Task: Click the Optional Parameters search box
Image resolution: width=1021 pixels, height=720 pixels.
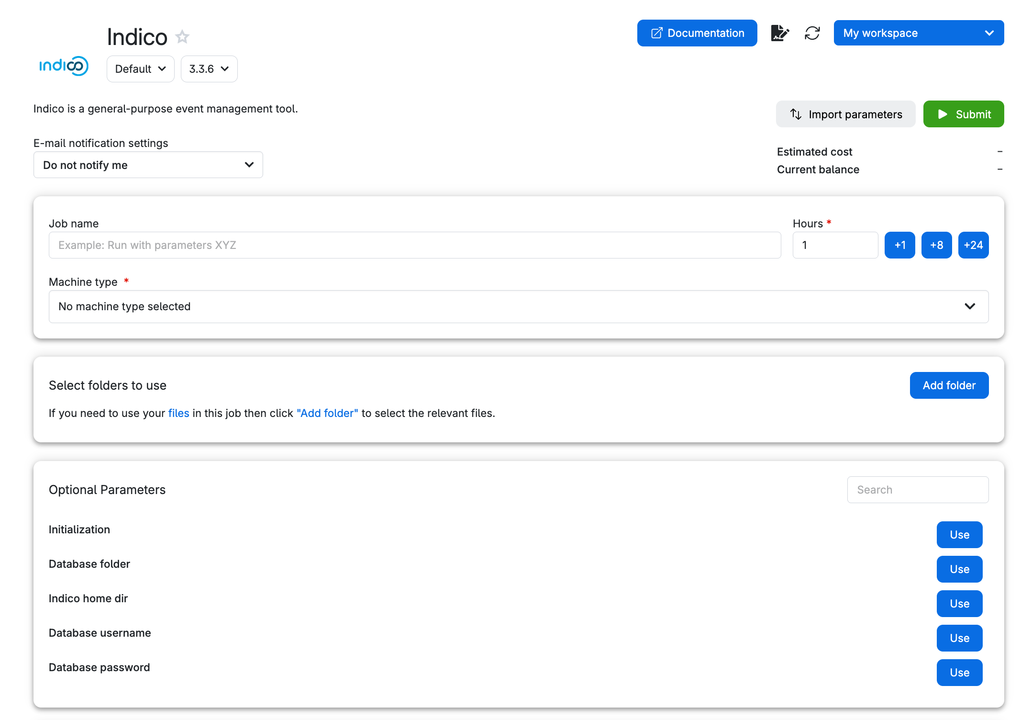Action: 918,490
